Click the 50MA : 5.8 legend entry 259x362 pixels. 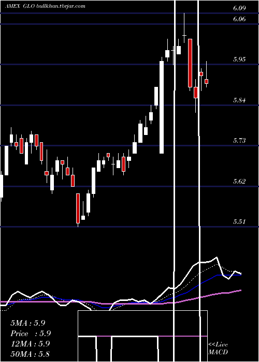[x=30, y=354]
